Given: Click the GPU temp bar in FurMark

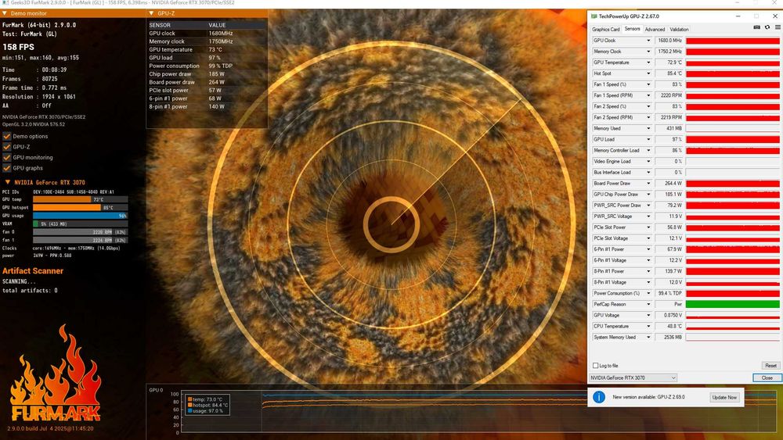Looking at the screenshot, I should pyautogui.click(x=81, y=199).
